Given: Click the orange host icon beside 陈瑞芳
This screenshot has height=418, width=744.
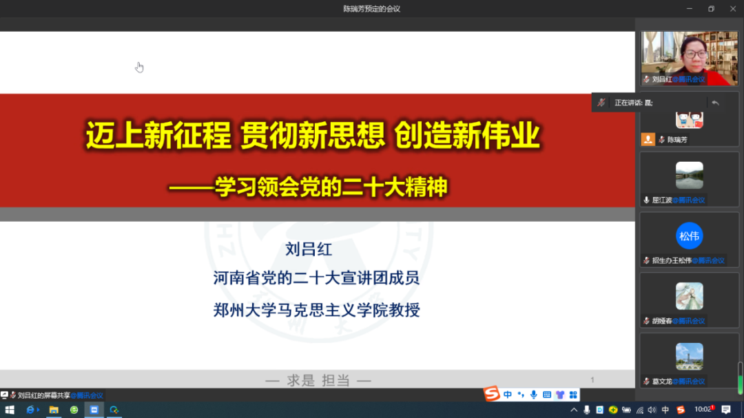Looking at the screenshot, I should (x=648, y=139).
